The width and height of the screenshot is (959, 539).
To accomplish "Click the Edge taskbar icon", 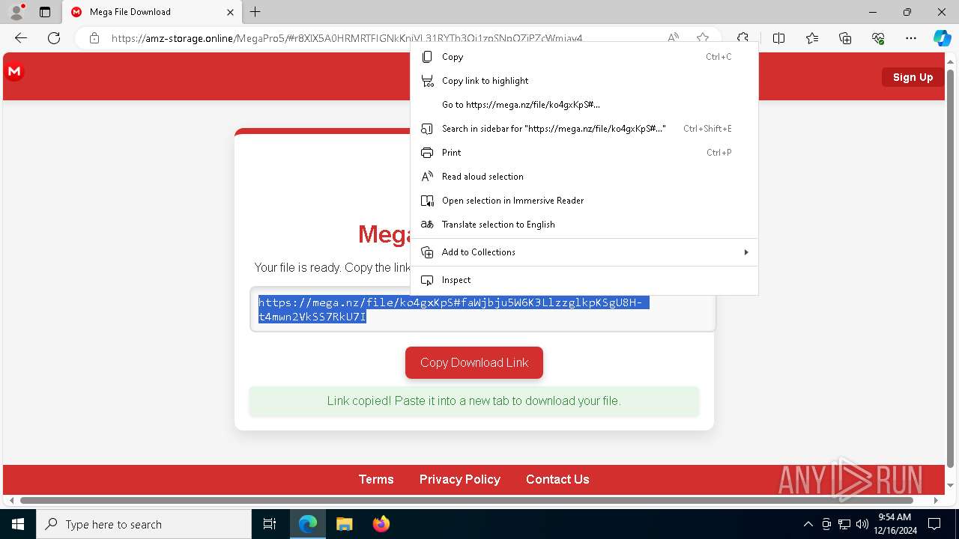I will click(308, 524).
